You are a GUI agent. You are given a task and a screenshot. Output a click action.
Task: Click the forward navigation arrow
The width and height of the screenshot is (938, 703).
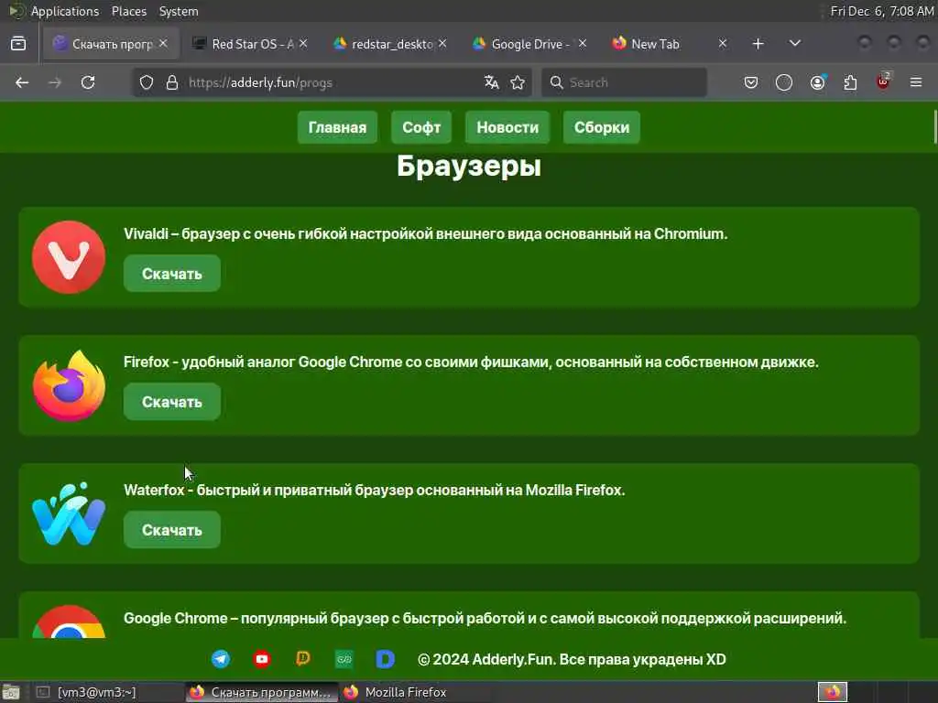(x=54, y=82)
